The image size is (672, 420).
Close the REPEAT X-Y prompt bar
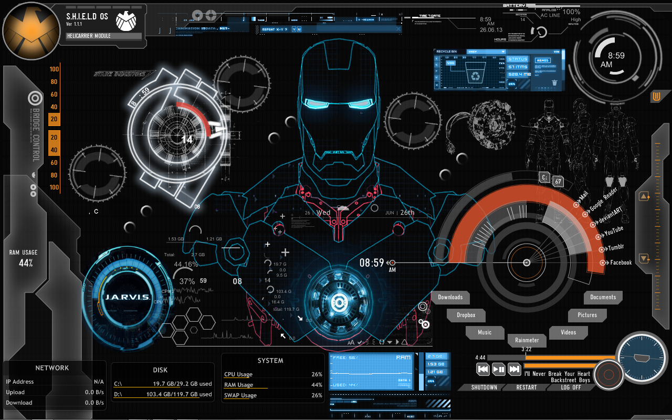coord(399,29)
